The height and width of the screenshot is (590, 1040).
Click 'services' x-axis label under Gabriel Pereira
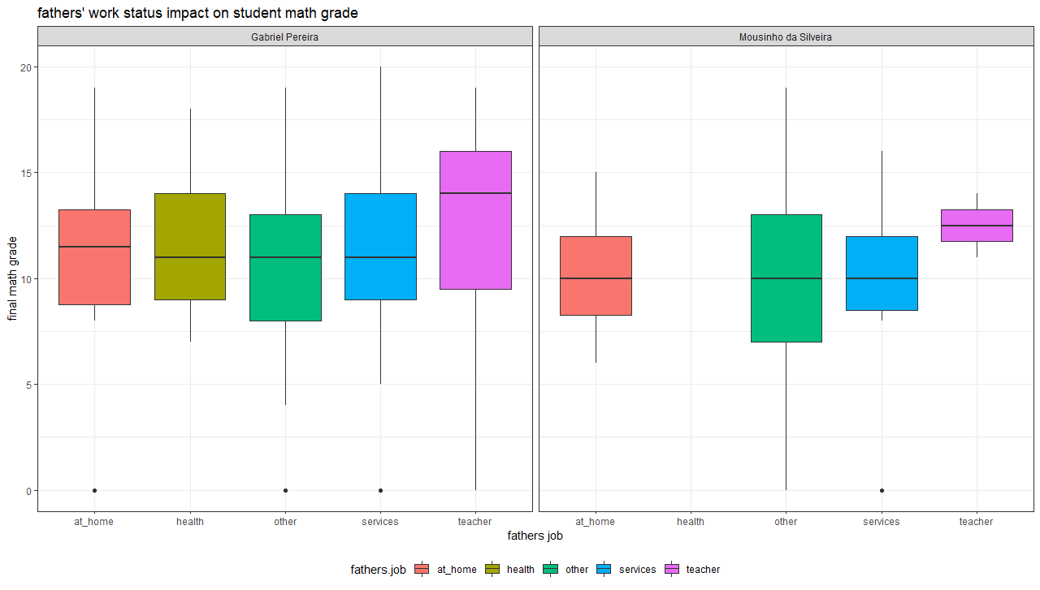[x=380, y=522]
